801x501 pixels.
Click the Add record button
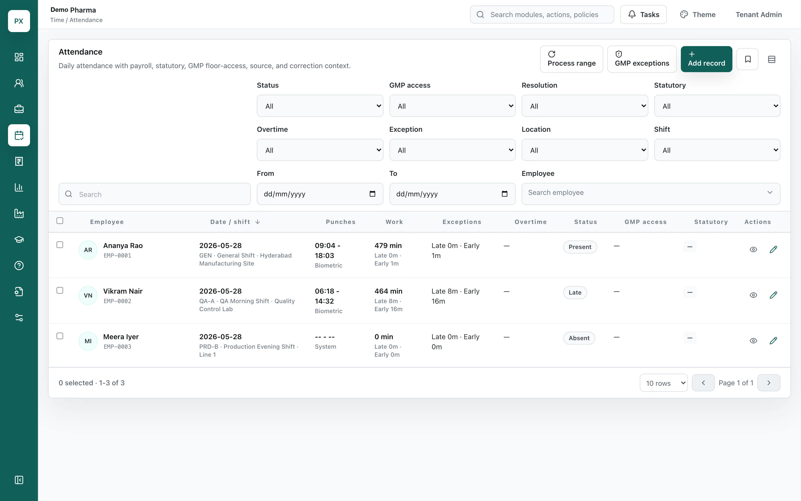click(x=706, y=59)
